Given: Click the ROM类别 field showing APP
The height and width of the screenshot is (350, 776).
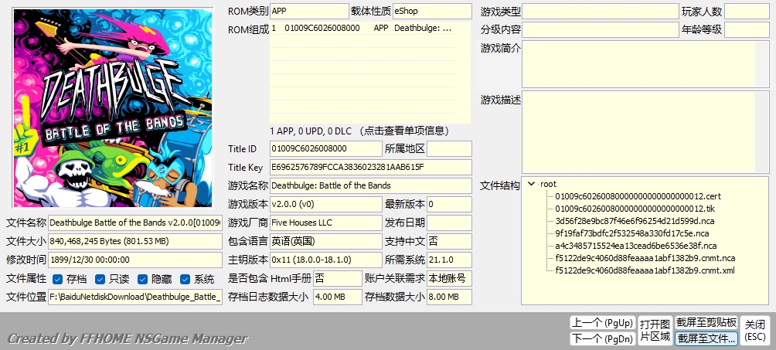Looking at the screenshot, I should pos(309,12).
